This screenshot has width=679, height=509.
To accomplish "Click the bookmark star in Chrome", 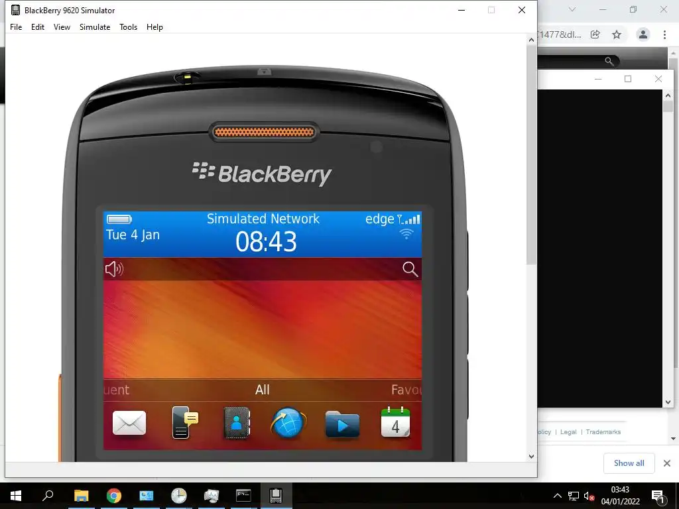I will (617, 34).
